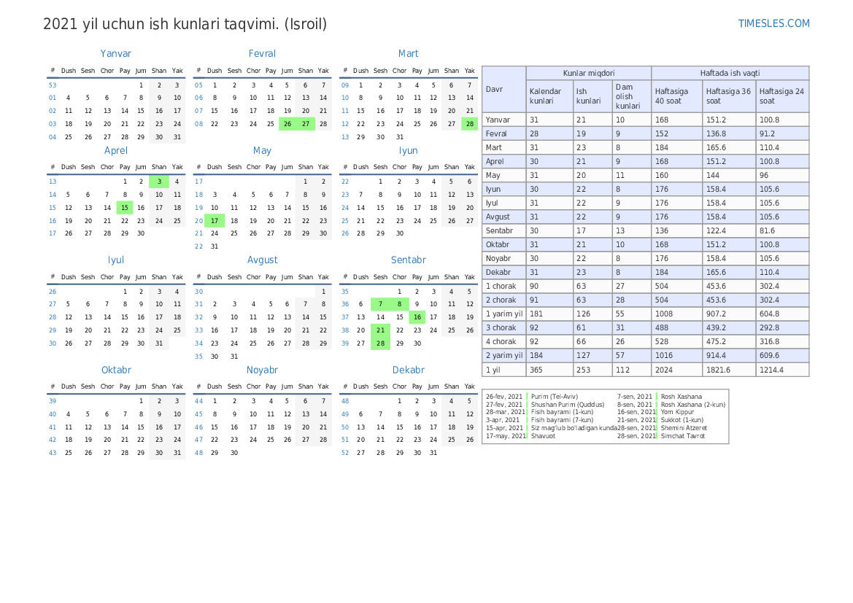Click the page title '2021 yil uchun ish kunlari taqvimi. (Isroil)'
Viewport: 853px width, 603px height.
click(x=185, y=25)
